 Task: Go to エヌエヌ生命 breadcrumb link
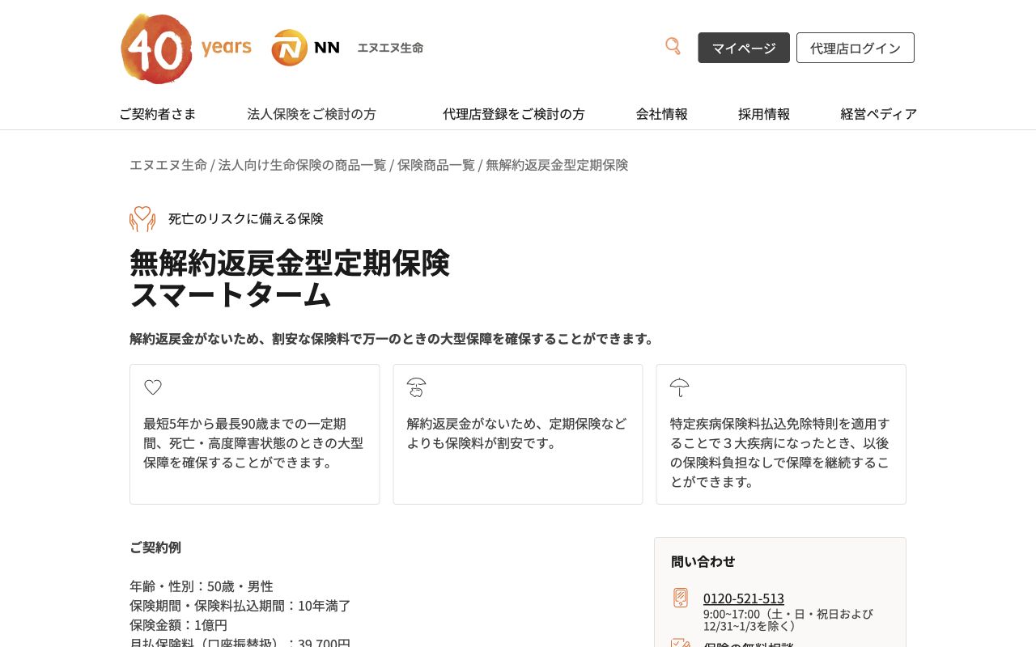(x=168, y=165)
